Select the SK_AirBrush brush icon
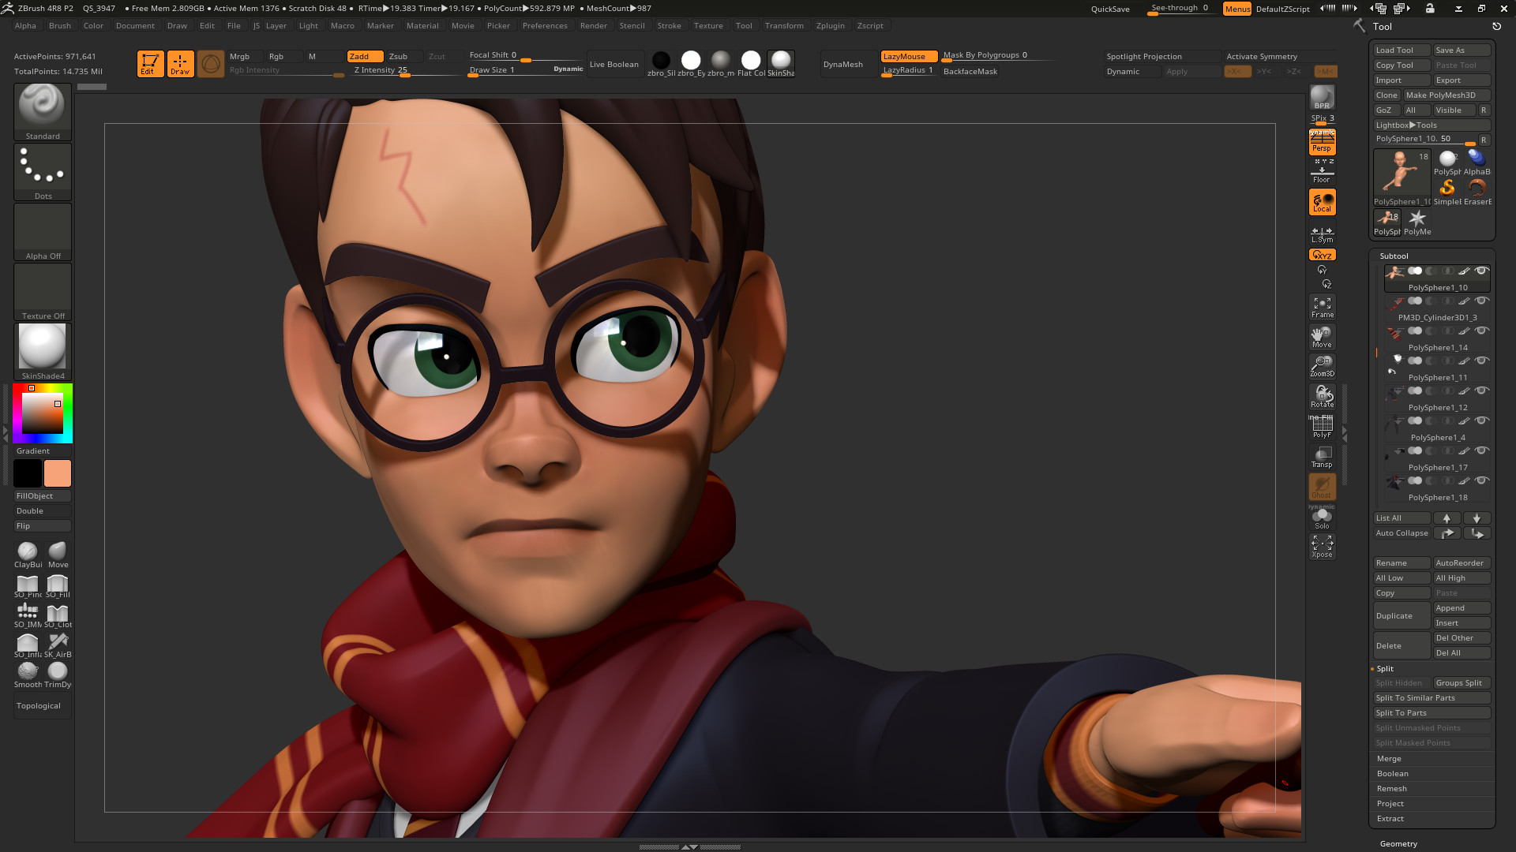 click(x=58, y=645)
